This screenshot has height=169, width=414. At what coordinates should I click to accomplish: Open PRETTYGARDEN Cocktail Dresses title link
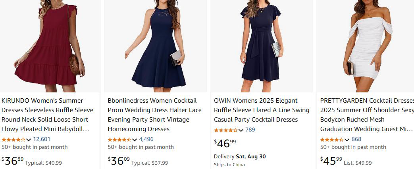tap(367, 115)
